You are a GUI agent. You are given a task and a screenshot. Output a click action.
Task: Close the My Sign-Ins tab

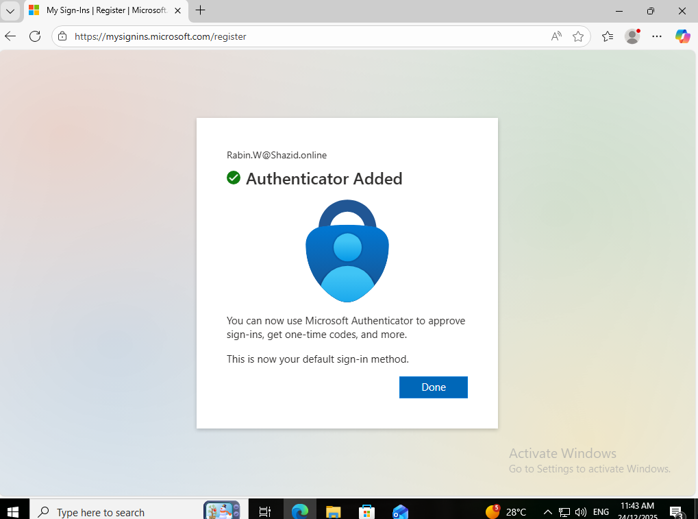point(177,10)
